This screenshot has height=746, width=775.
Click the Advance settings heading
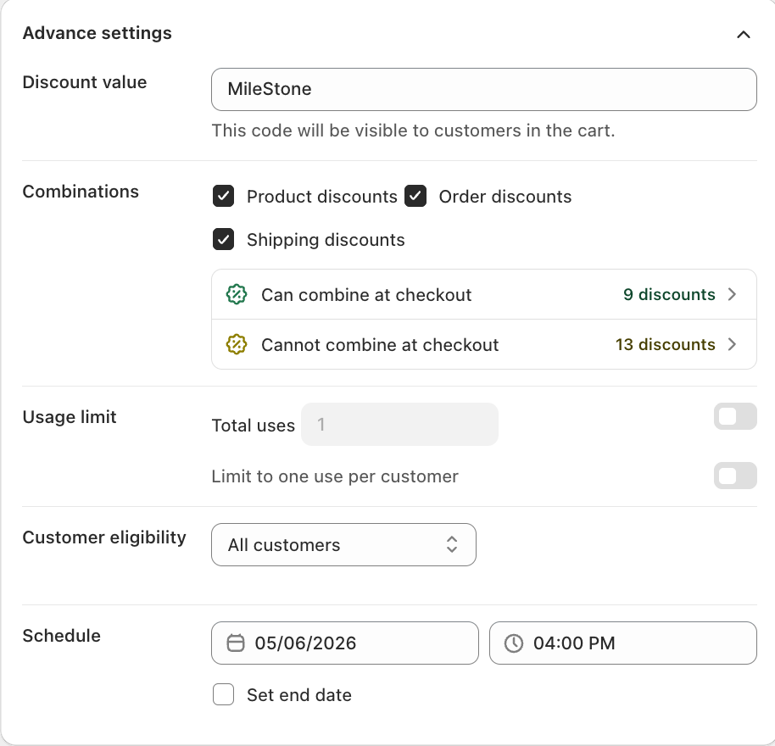pyautogui.click(x=98, y=33)
